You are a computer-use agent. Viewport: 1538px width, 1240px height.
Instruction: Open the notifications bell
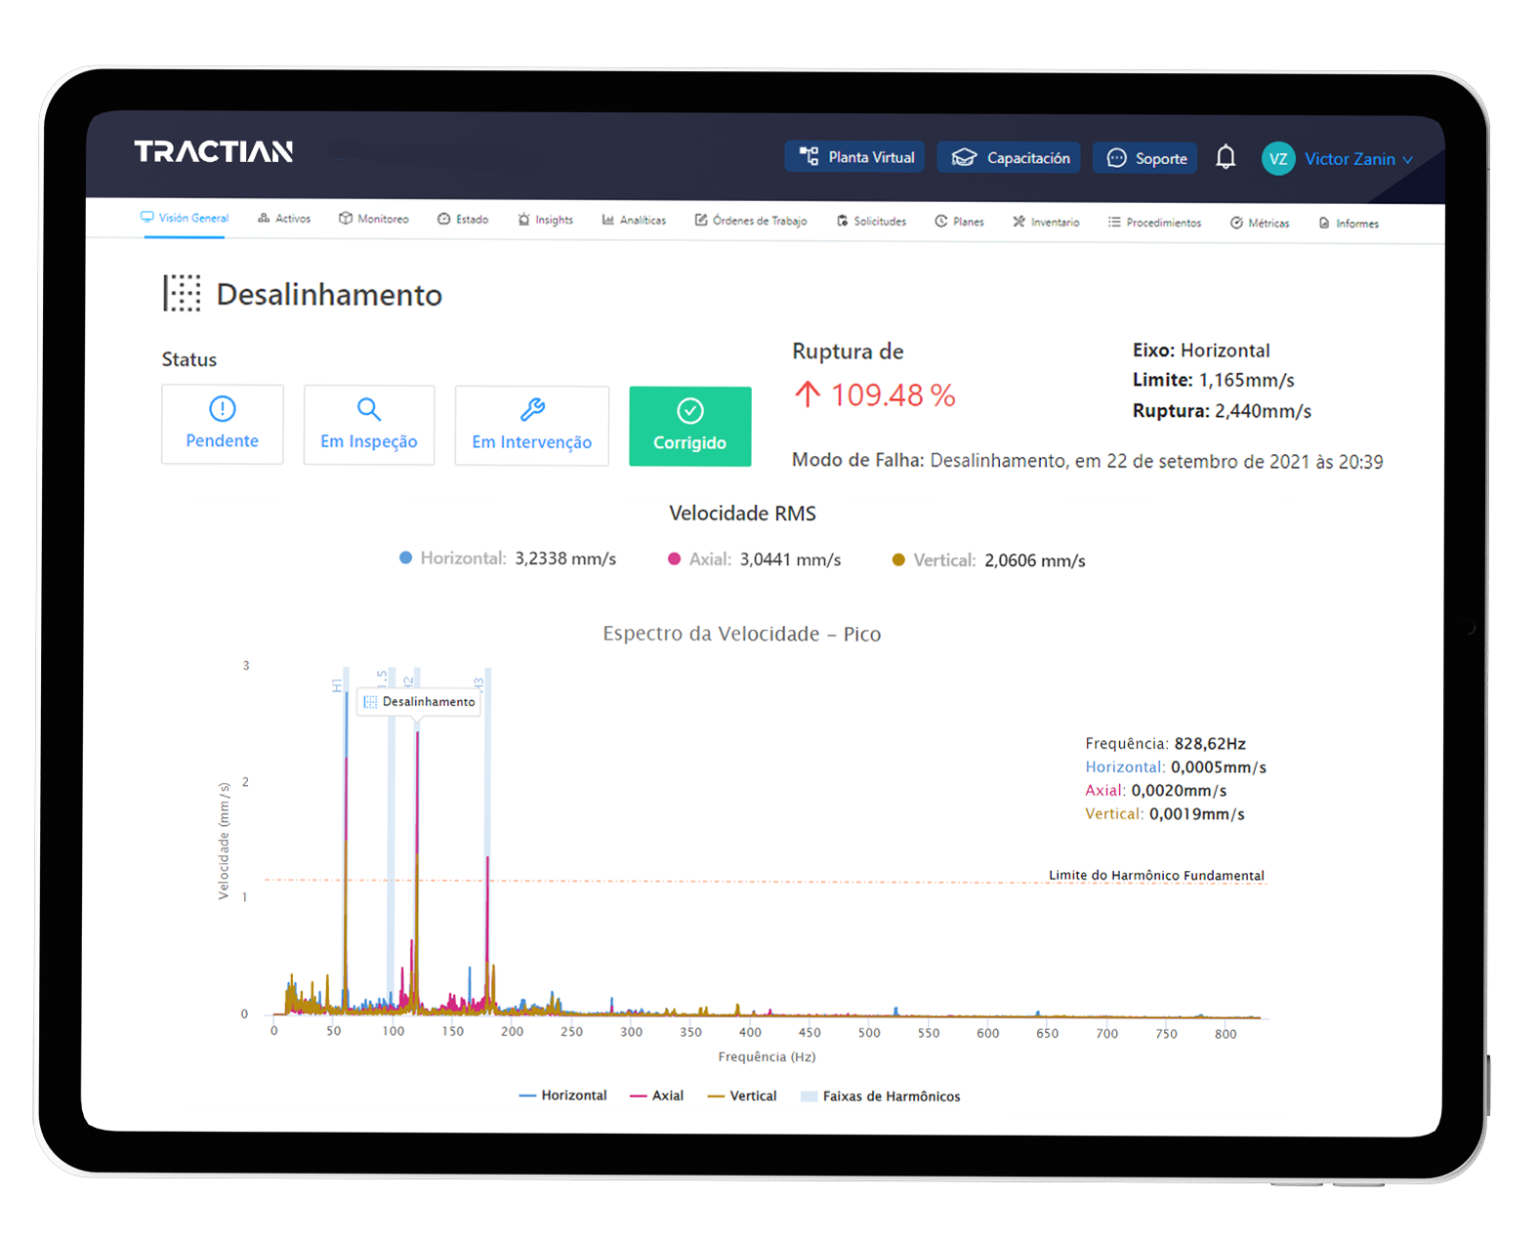[x=1226, y=157]
